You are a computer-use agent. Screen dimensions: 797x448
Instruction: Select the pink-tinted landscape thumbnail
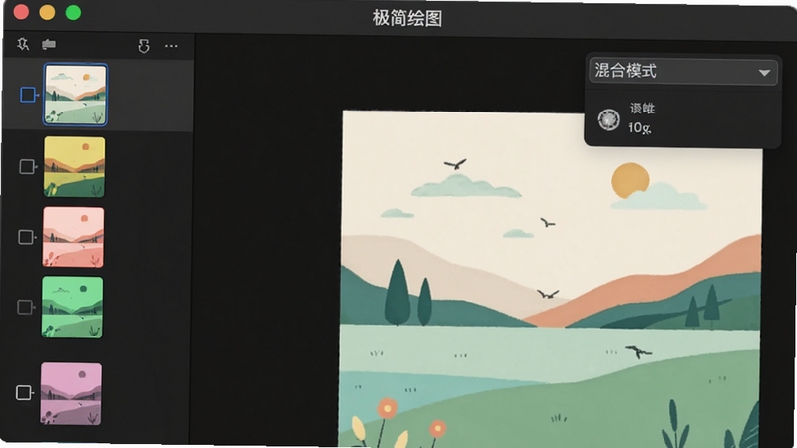pos(73,237)
